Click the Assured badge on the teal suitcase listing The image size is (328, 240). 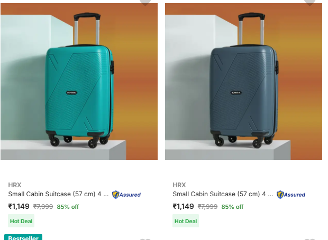click(126, 195)
